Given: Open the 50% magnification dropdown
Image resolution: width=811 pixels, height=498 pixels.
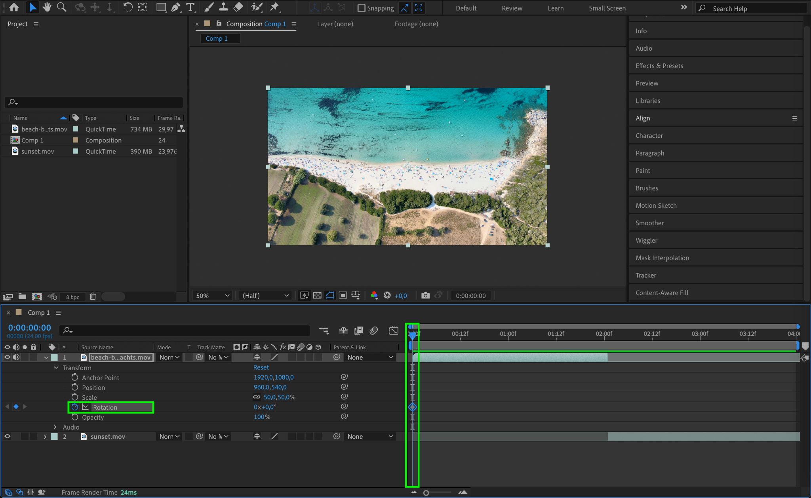Looking at the screenshot, I should tap(213, 295).
